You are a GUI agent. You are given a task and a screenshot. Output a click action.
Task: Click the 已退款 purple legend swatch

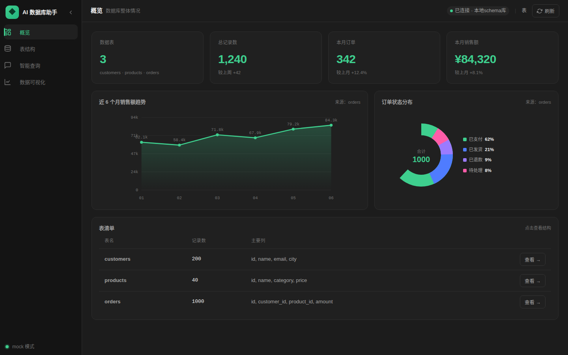click(465, 160)
